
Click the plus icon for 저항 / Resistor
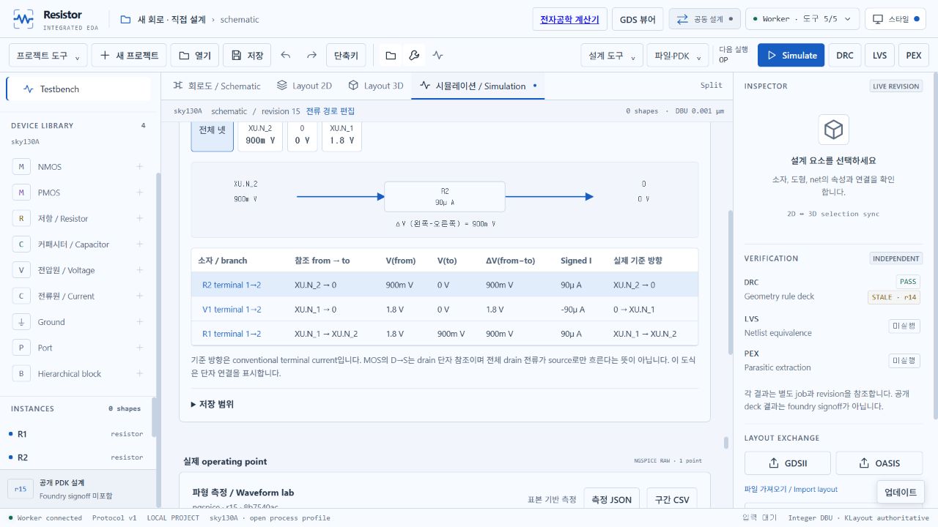click(139, 218)
